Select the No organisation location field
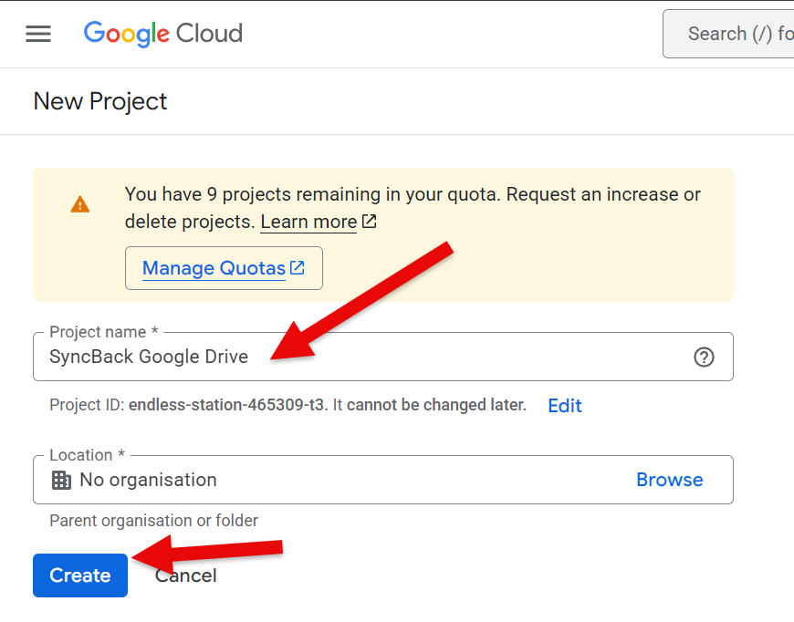Screen dimensions: 794x622 (382, 480)
